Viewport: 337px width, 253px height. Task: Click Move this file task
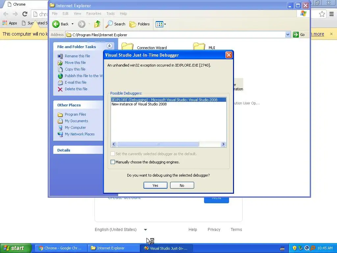click(75, 63)
